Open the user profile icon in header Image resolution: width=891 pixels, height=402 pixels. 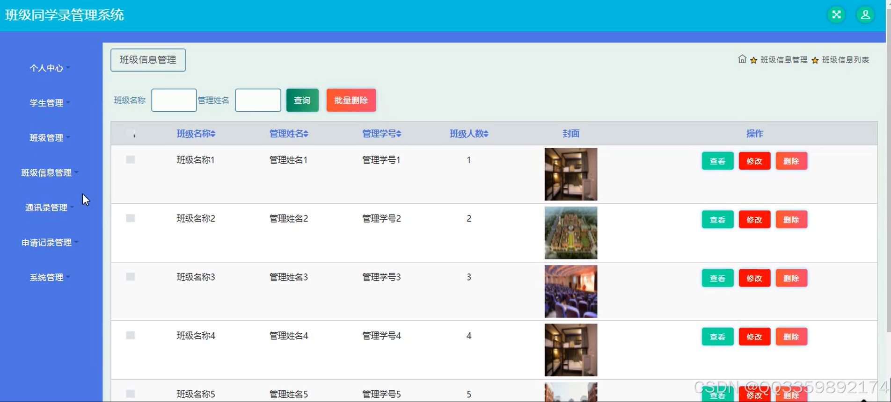[865, 15]
